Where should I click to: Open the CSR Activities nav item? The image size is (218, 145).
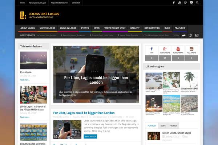click(152, 28)
